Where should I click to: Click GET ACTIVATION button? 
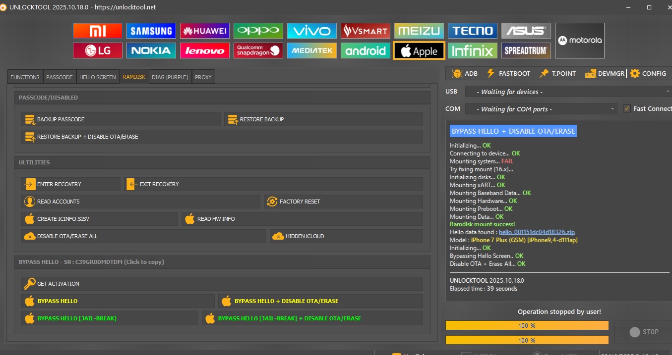222,284
